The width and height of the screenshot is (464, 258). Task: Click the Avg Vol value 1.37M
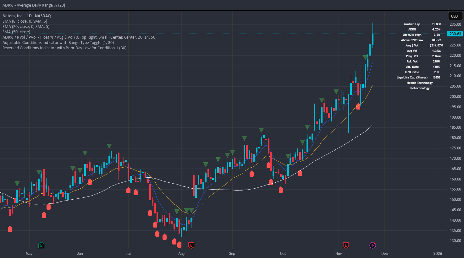436,51
